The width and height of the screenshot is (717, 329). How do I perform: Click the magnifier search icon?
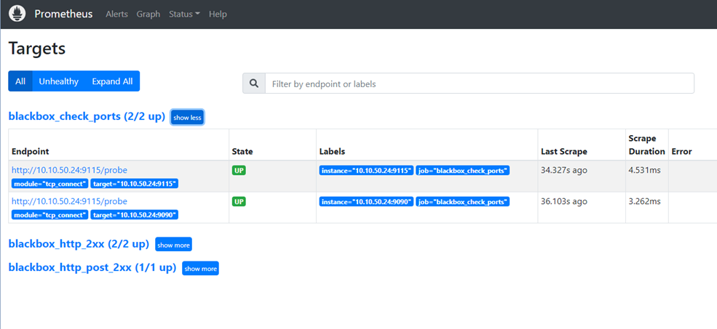tap(254, 84)
